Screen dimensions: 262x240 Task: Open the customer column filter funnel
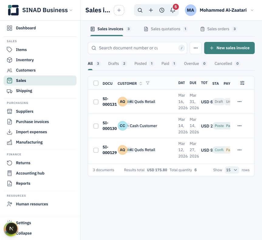(x=148, y=83)
